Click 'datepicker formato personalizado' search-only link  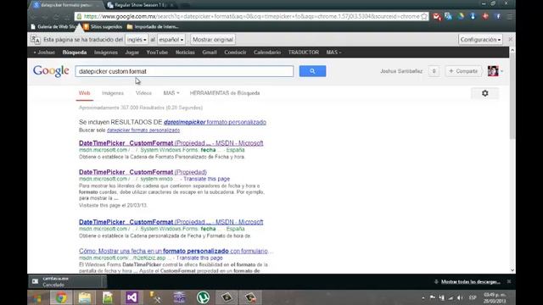tap(143, 130)
